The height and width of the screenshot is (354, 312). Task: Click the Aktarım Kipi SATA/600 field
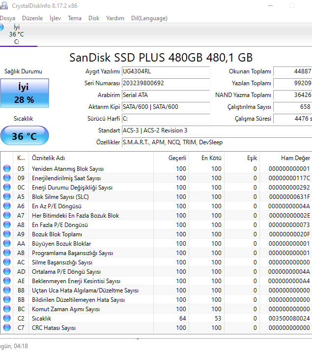coord(166,107)
